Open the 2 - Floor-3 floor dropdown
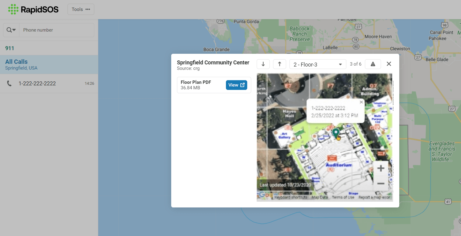461x236 pixels. pyautogui.click(x=318, y=64)
